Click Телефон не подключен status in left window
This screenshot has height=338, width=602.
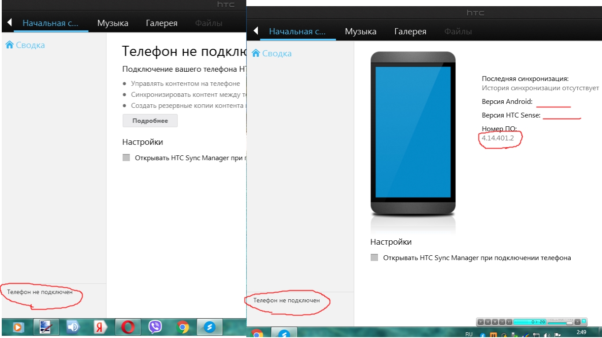(40, 292)
